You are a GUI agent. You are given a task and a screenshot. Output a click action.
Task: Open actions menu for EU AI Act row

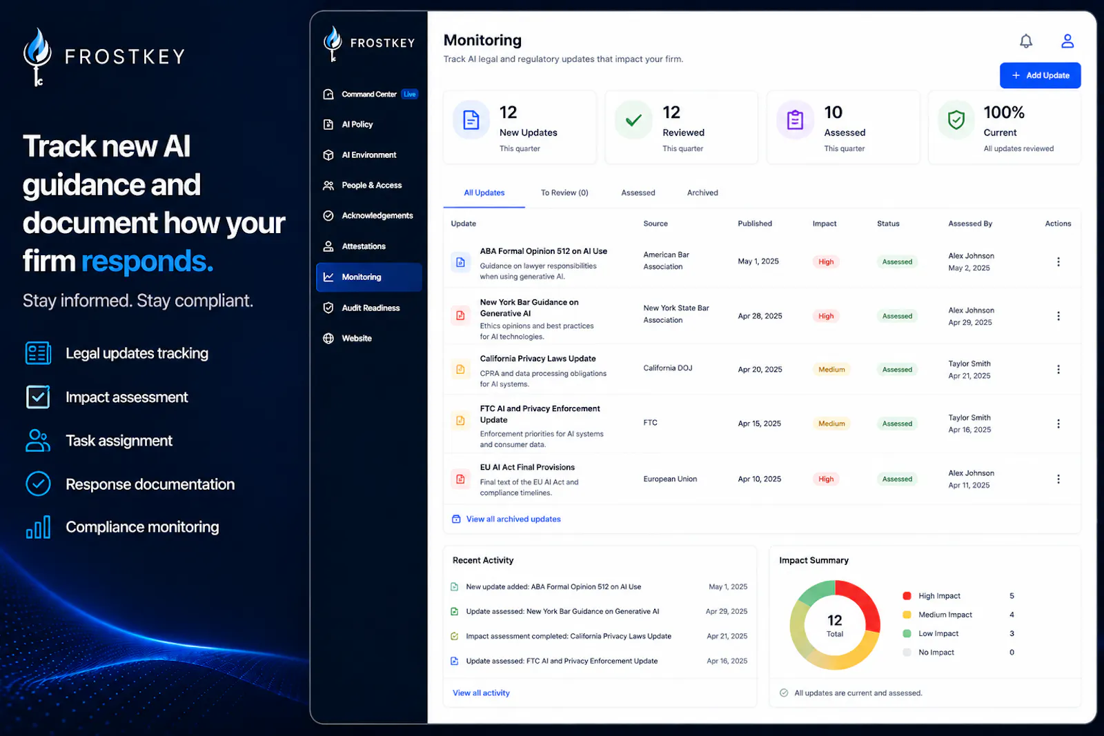click(1058, 479)
